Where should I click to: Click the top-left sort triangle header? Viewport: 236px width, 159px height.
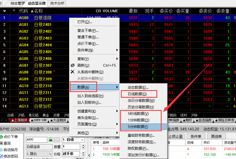pyautogui.click(x=5, y=11)
